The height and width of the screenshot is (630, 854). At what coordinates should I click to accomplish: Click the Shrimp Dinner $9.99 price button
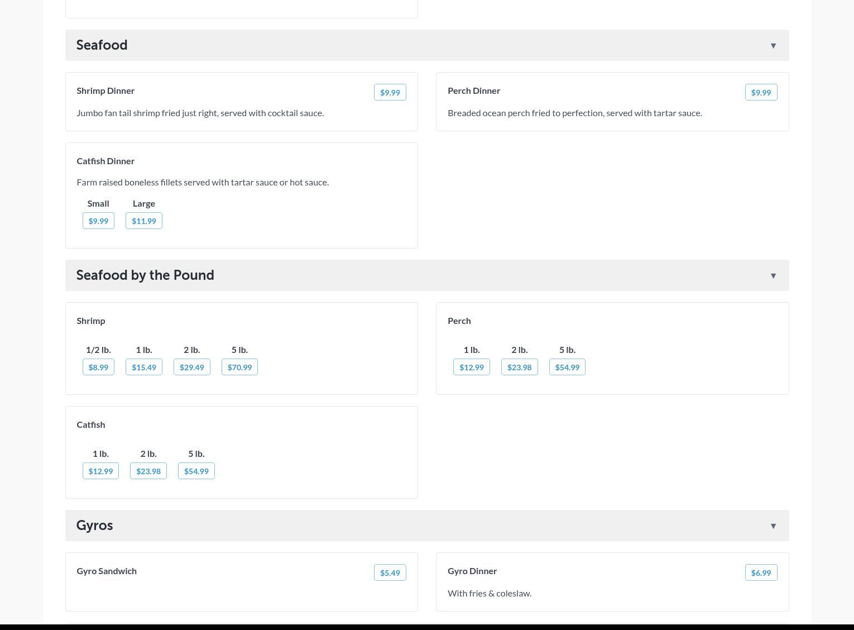pos(390,93)
